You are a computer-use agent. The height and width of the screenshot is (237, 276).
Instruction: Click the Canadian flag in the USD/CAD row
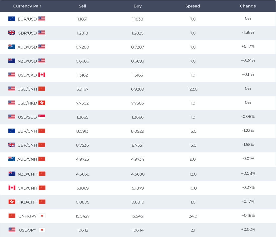coord(42,75)
